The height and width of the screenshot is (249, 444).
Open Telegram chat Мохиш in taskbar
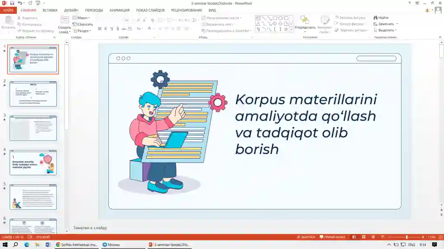point(111,245)
